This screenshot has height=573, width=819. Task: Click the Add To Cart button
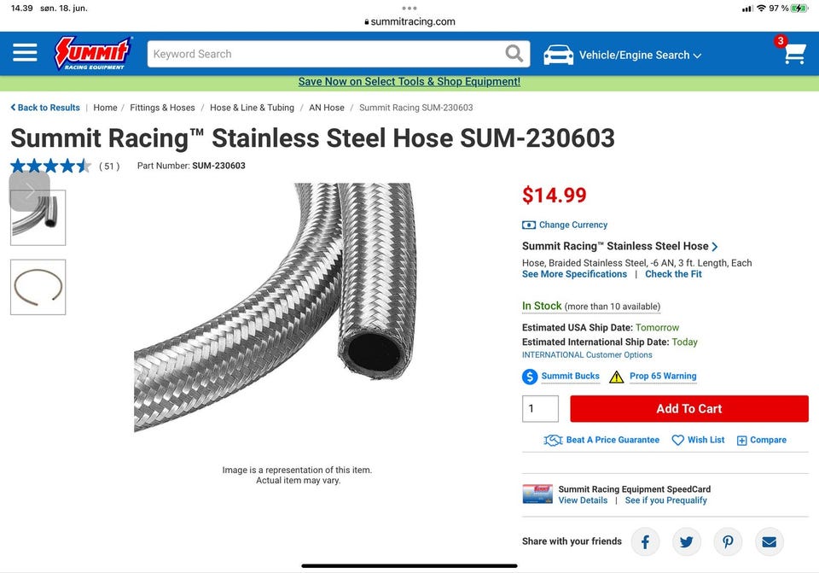689,409
